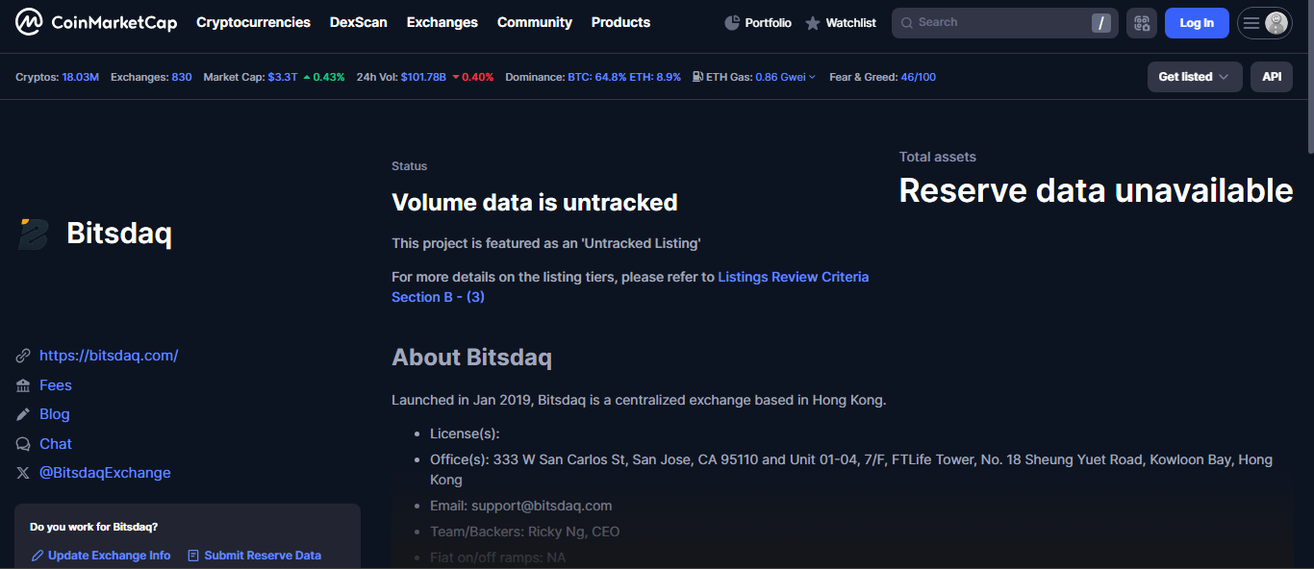Open the Portfolio pie chart icon
Viewport: 1314px width, 569px height.
pos(732,23)
